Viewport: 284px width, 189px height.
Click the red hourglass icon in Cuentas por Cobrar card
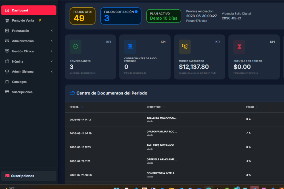239,46
